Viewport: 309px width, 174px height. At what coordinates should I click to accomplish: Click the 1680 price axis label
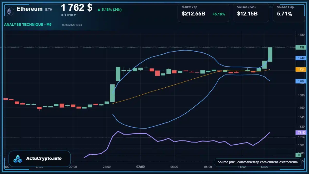[x=301, y=95]
